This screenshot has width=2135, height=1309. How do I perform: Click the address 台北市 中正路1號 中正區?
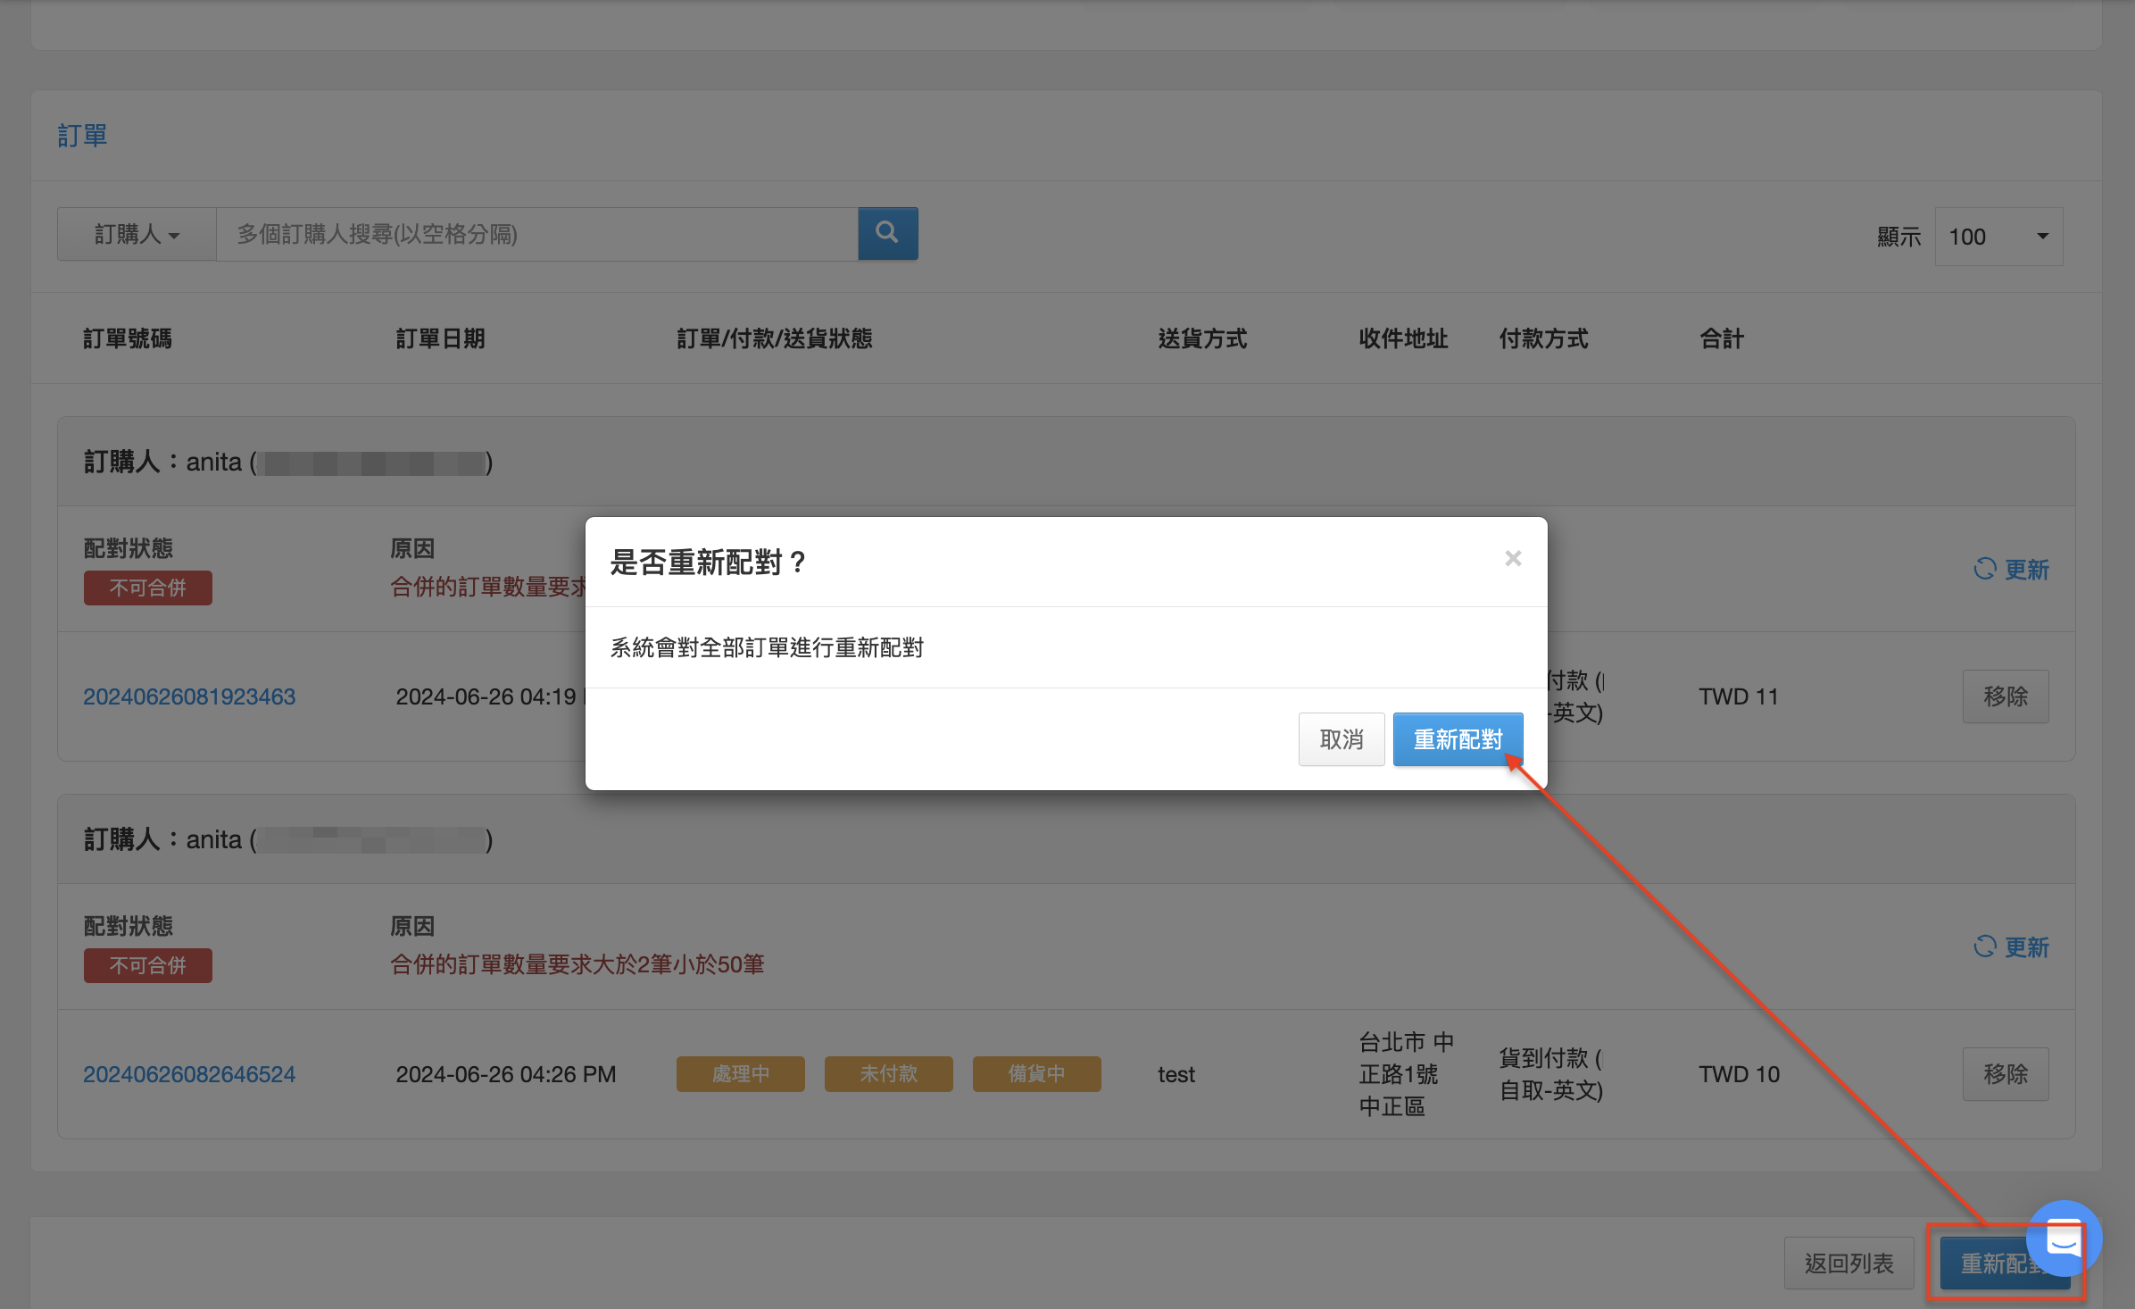tap(1407, 1074)
